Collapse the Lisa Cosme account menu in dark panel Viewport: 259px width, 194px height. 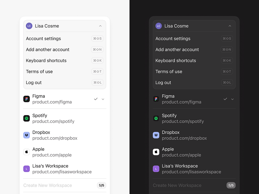click(230, 26)
